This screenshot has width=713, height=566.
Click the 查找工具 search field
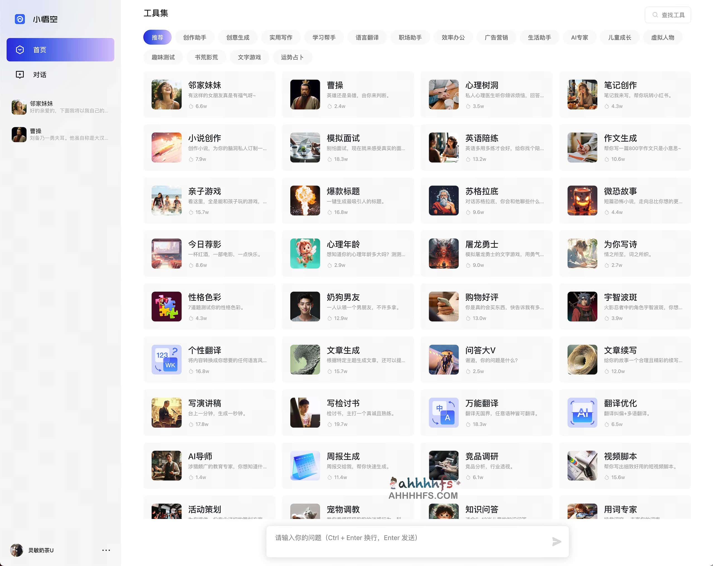point(668,15)
